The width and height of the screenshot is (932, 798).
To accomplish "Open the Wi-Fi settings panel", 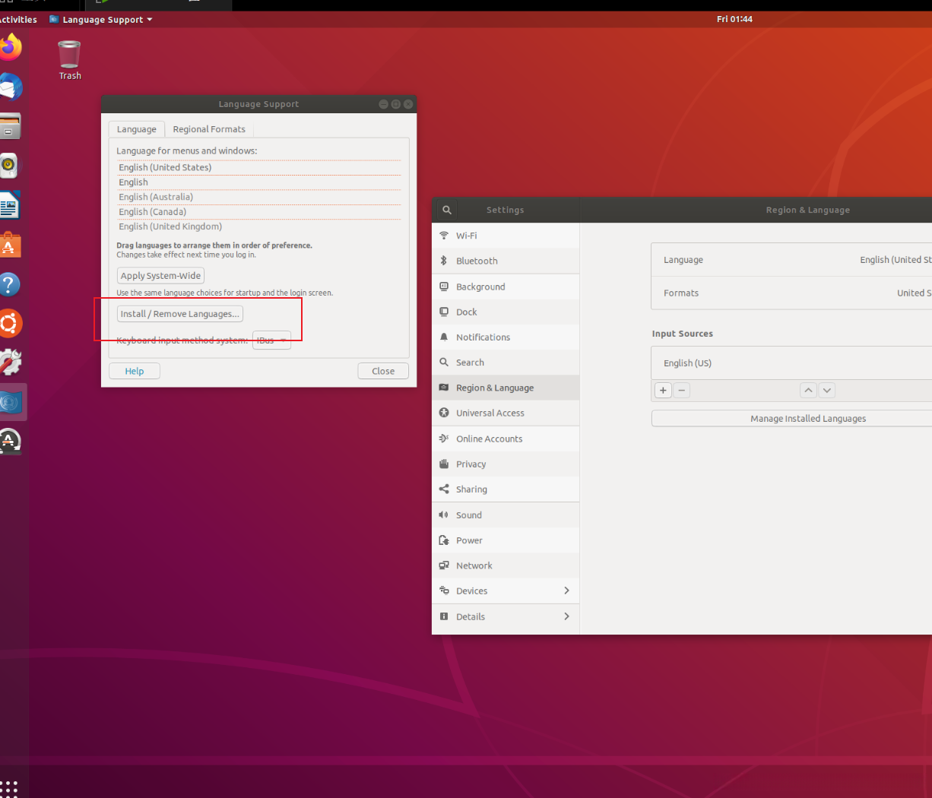I will click(506, 236).
